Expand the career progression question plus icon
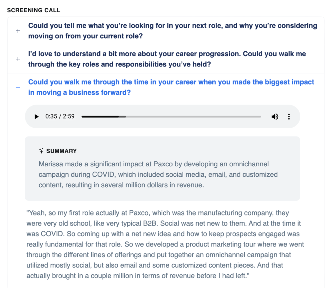The image size is (330, 288). coord(18,59)
